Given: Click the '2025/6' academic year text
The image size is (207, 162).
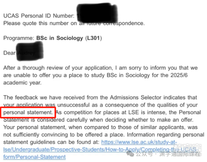Looking at the screenshot, I should point(179,75).
